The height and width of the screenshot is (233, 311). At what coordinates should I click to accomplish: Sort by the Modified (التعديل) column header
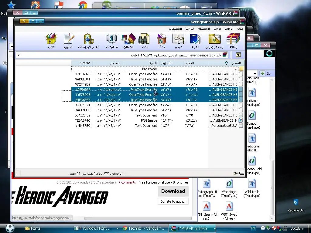click(108, 63)
